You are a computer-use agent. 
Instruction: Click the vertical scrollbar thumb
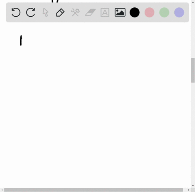(193, 70)
